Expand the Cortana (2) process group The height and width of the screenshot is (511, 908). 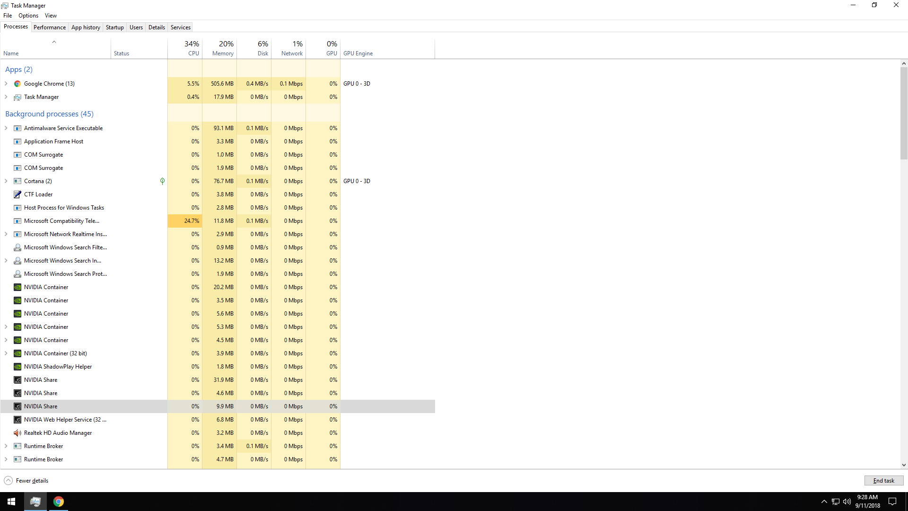coord(6,181)
